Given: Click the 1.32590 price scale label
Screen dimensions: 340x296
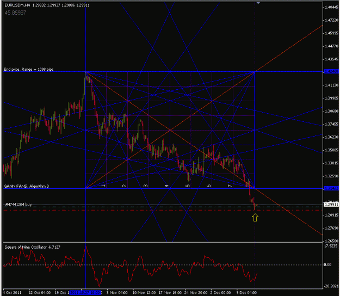Looking at the screenshot, I should 331,176.
